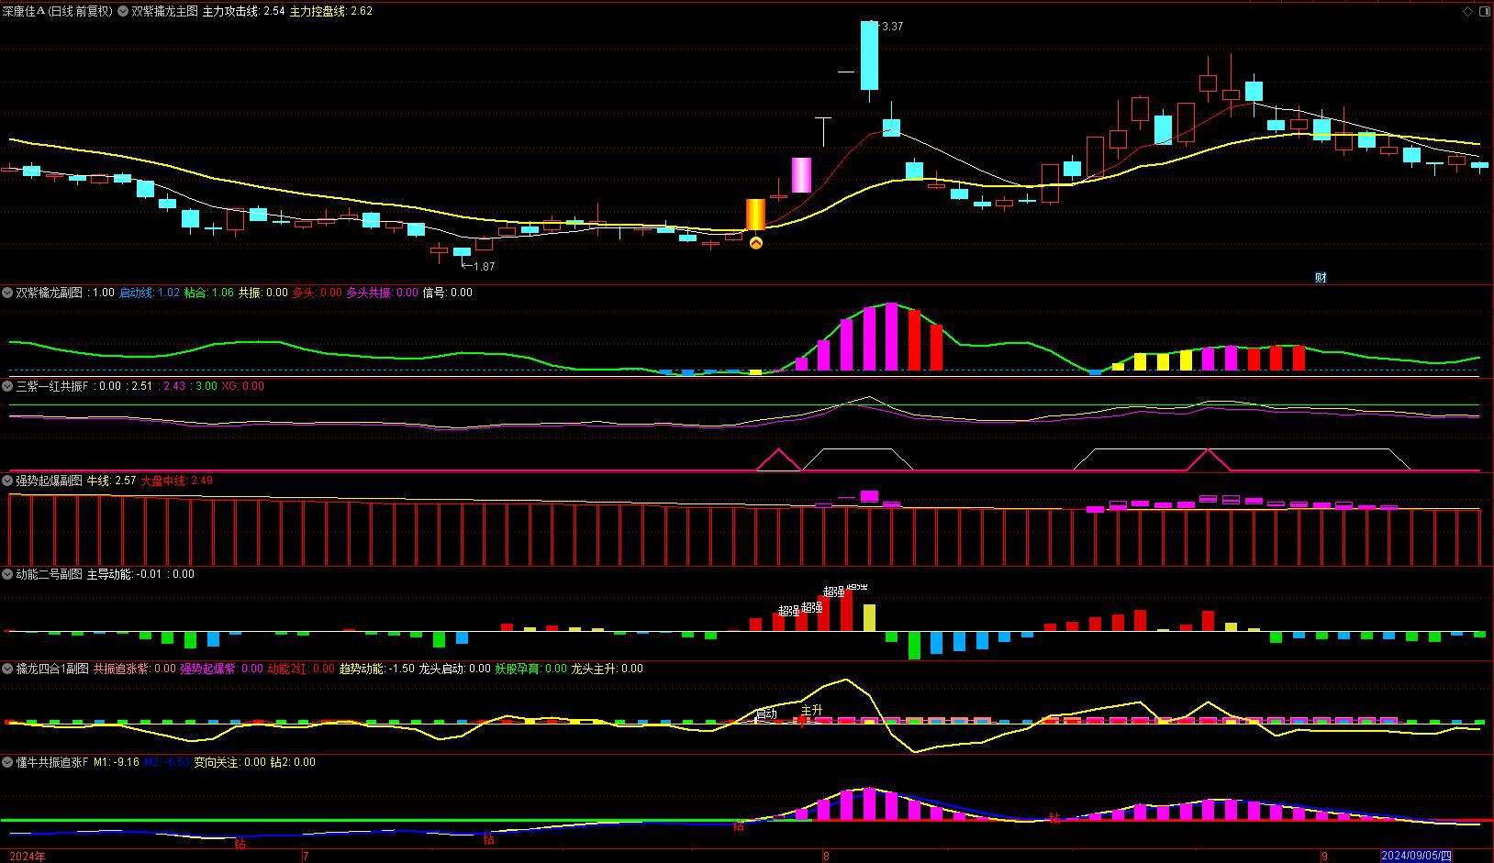
Task: Open dropdown beside 双紫擒龙副图 title
Action: (x=8, y=293)
